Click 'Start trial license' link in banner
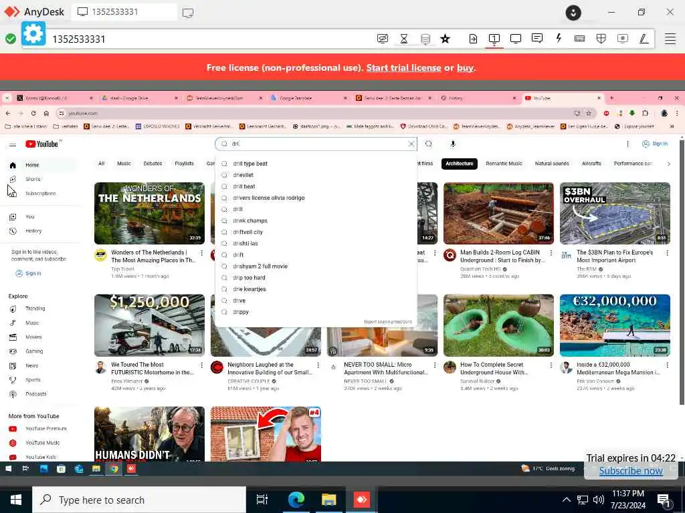Image resolution: width=685 pixels, height=513 pixels. click(x=403, y=67)
